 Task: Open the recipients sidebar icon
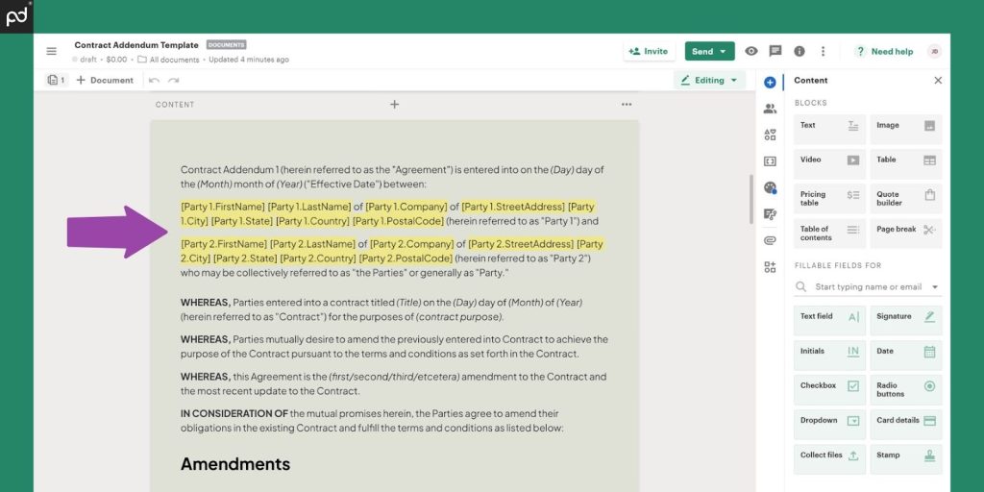[770, 109]
